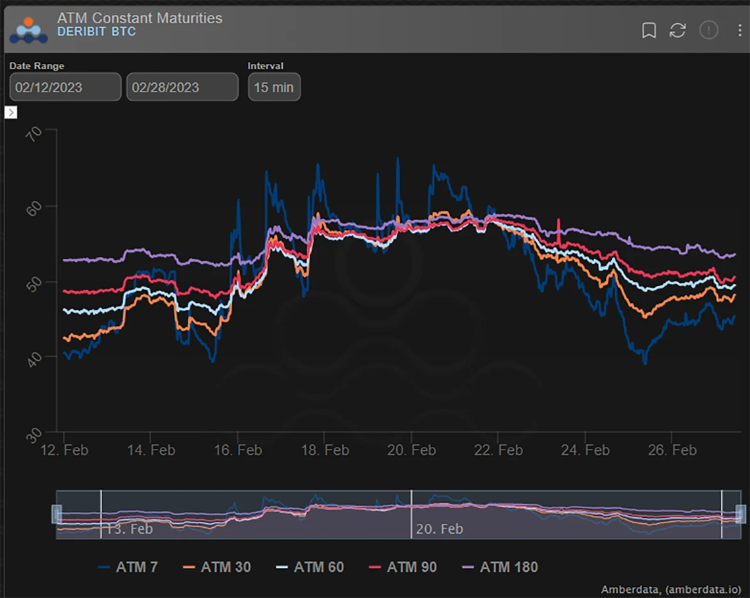The image size is (750, 598).
Task: Open the 15 min interval dropdown
Action: (274, 87)
